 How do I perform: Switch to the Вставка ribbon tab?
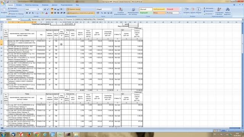(19, 5)
